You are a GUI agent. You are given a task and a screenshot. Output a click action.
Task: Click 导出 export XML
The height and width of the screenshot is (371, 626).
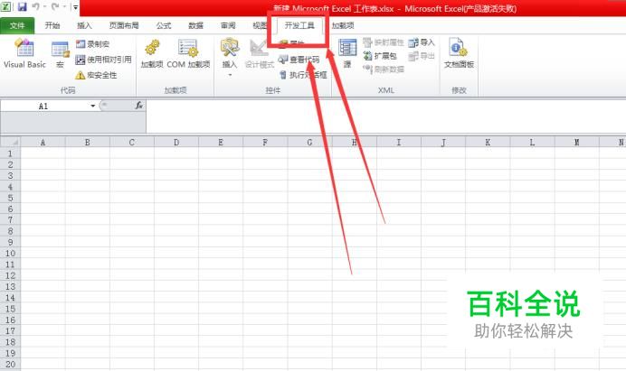422,56
